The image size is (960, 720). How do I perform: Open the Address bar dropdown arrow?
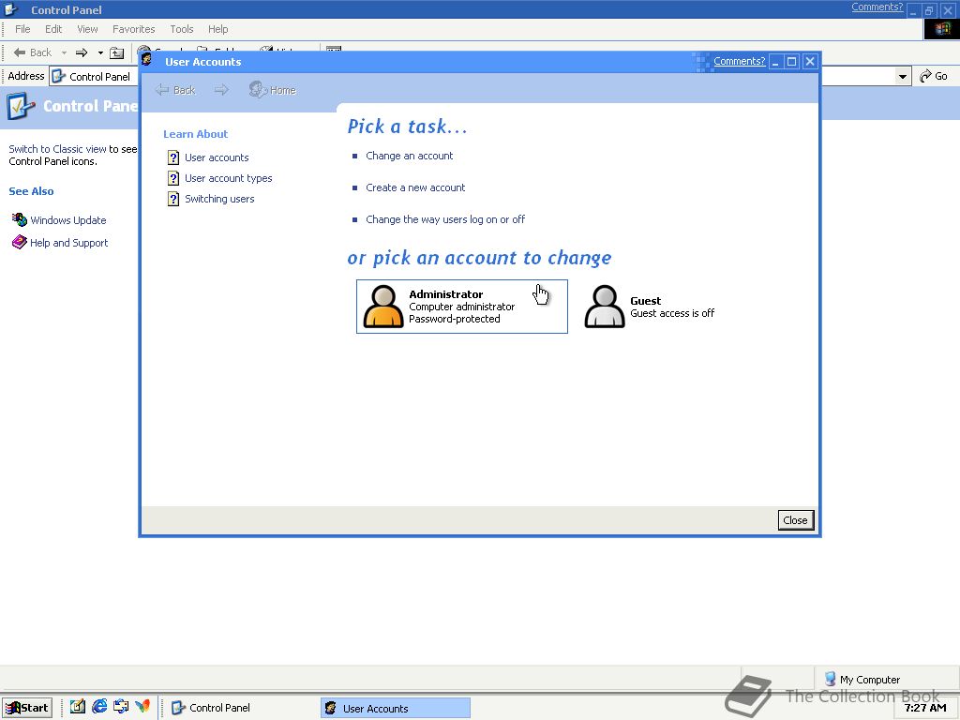click(902, 77)
